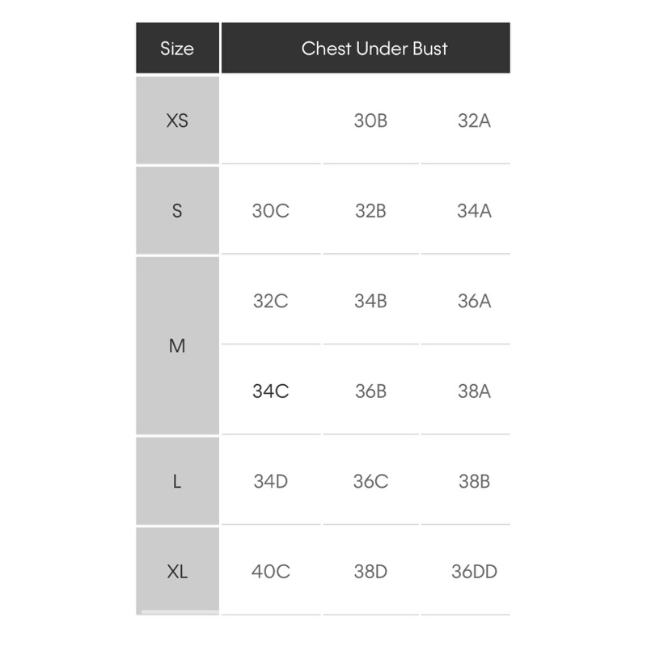Screen dimensions: 647x647
Task: Select the M size row label
Action: (177, 346)
